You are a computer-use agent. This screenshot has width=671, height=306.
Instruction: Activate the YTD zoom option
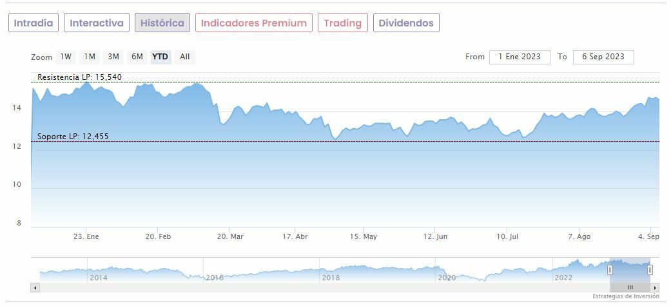[x=160, y=57]
